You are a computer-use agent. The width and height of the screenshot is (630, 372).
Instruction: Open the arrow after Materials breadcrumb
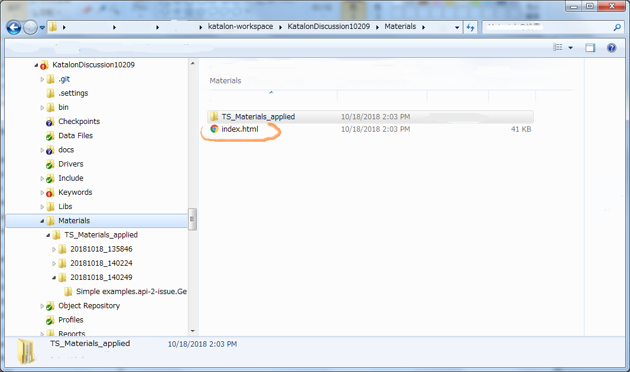[424, 27]
